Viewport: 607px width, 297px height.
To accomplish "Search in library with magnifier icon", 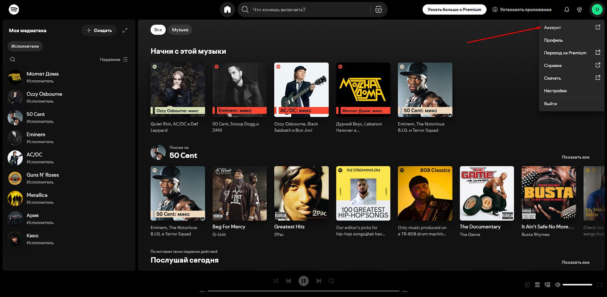I will [13, 59].
